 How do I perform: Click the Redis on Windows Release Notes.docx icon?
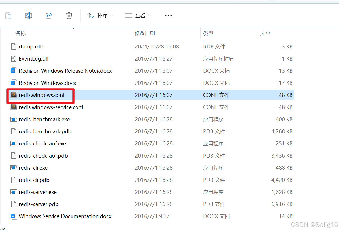(x=13, y=71)
